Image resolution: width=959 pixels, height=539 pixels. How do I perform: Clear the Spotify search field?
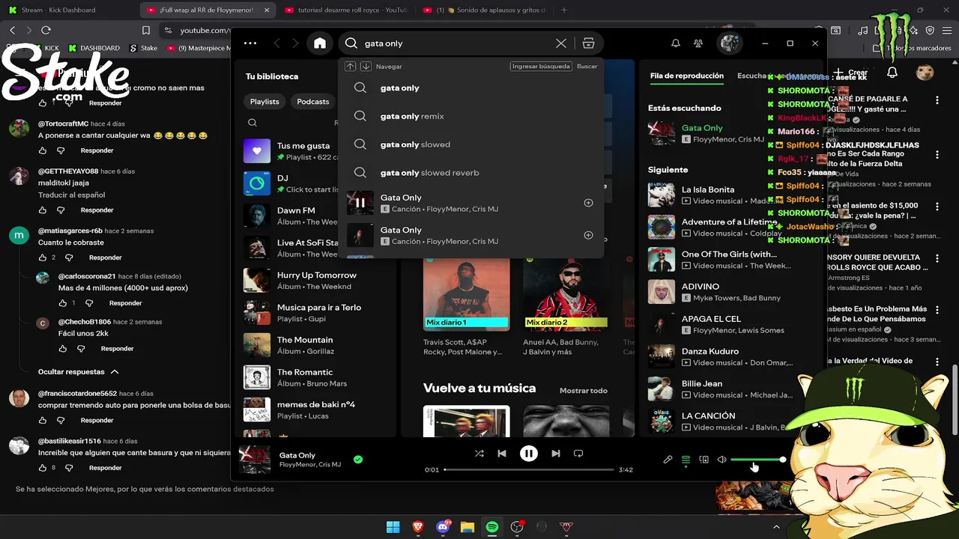click(x=561, y=43)
